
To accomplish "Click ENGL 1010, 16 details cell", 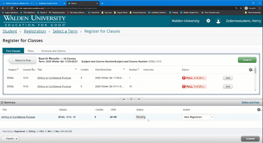I will point(67,117).
